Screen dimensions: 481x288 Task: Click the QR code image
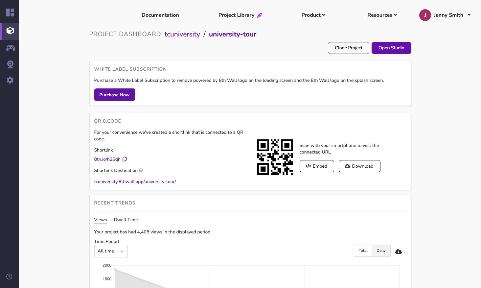coord(275,157)
